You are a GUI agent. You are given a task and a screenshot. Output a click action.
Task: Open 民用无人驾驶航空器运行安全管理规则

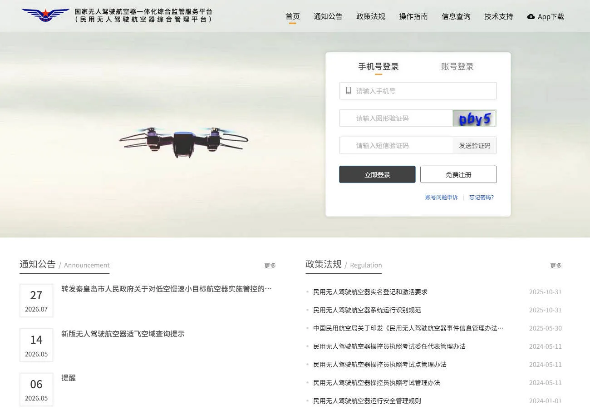pos(367,401)
